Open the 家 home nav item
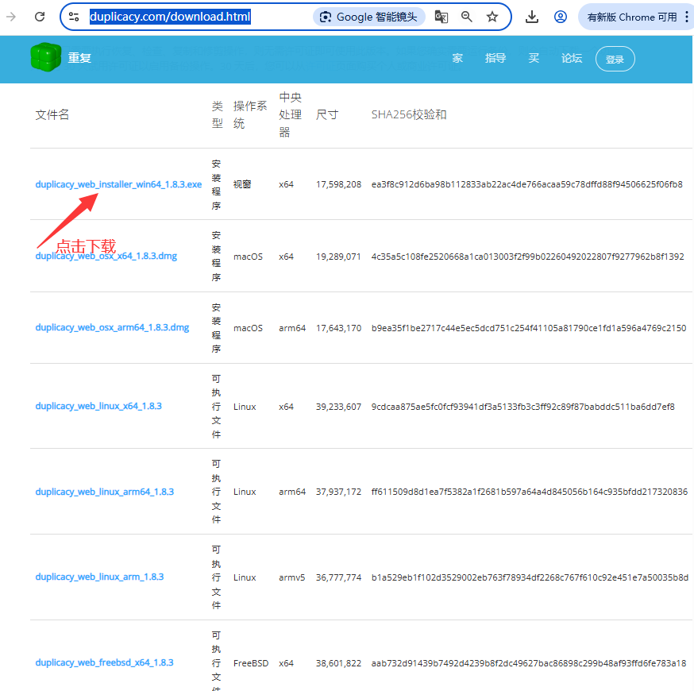This screenshot has width=694, height=691. [x=457, y=58]
